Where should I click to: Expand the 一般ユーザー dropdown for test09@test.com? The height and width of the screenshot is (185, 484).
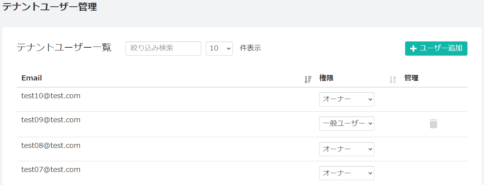[347, 123]
